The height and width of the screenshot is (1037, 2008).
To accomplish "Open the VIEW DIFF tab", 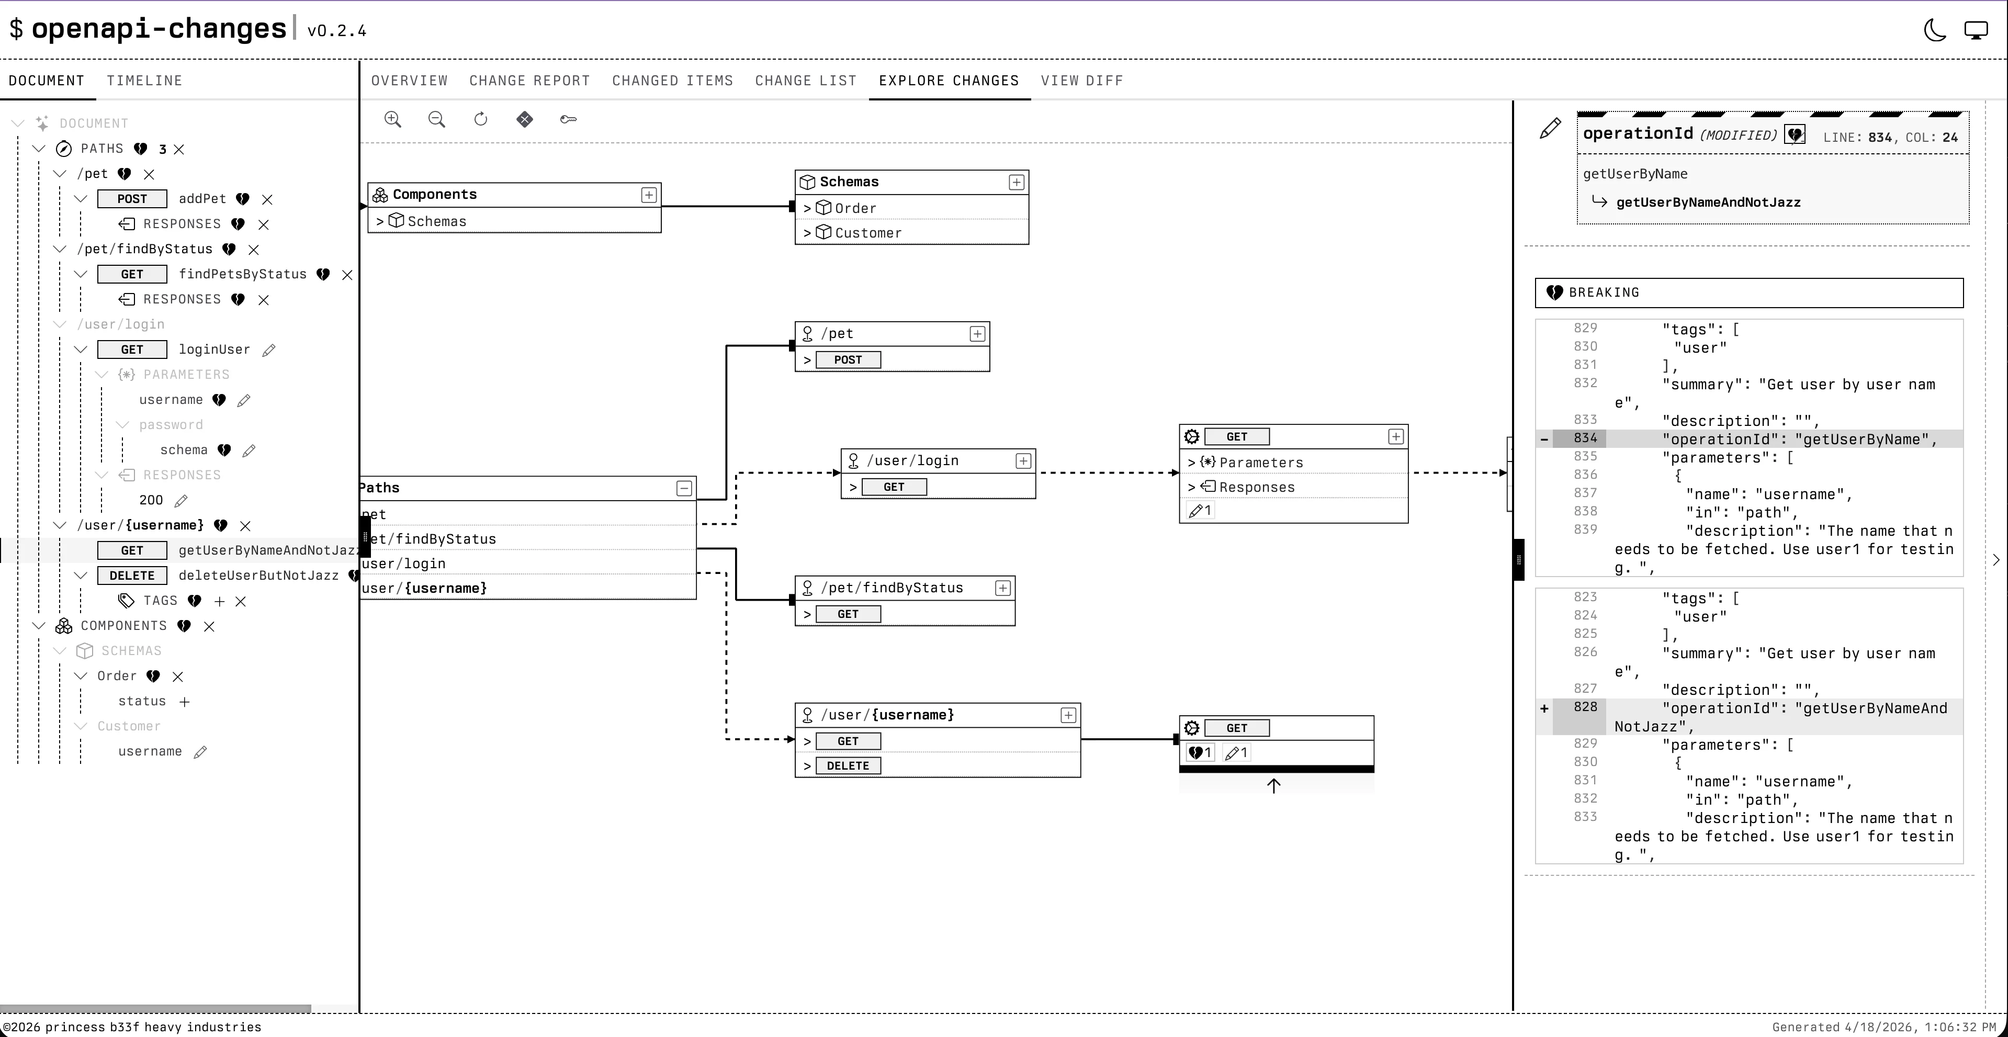I will tap(1082, 81).
